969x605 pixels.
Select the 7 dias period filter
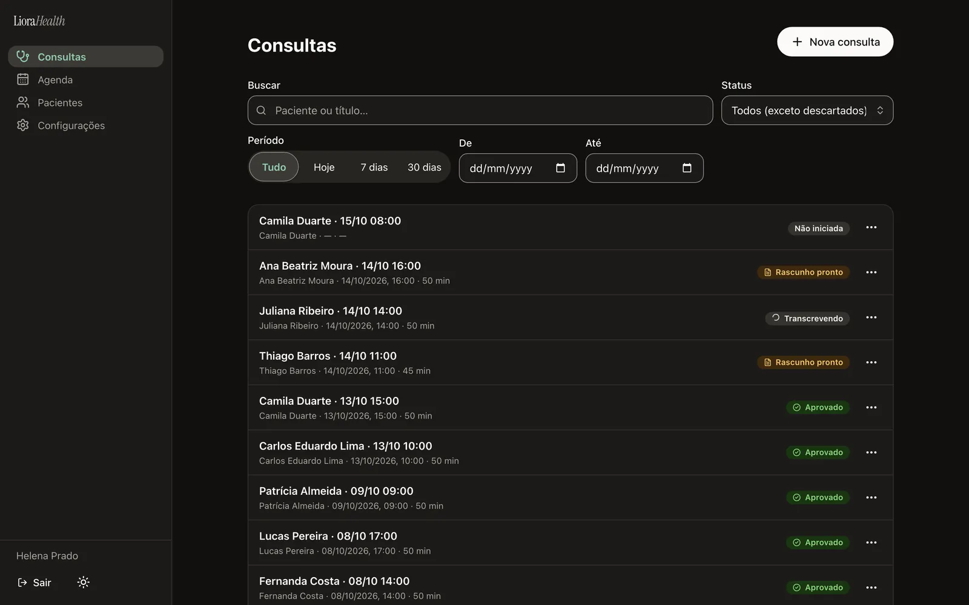(374, 167)
